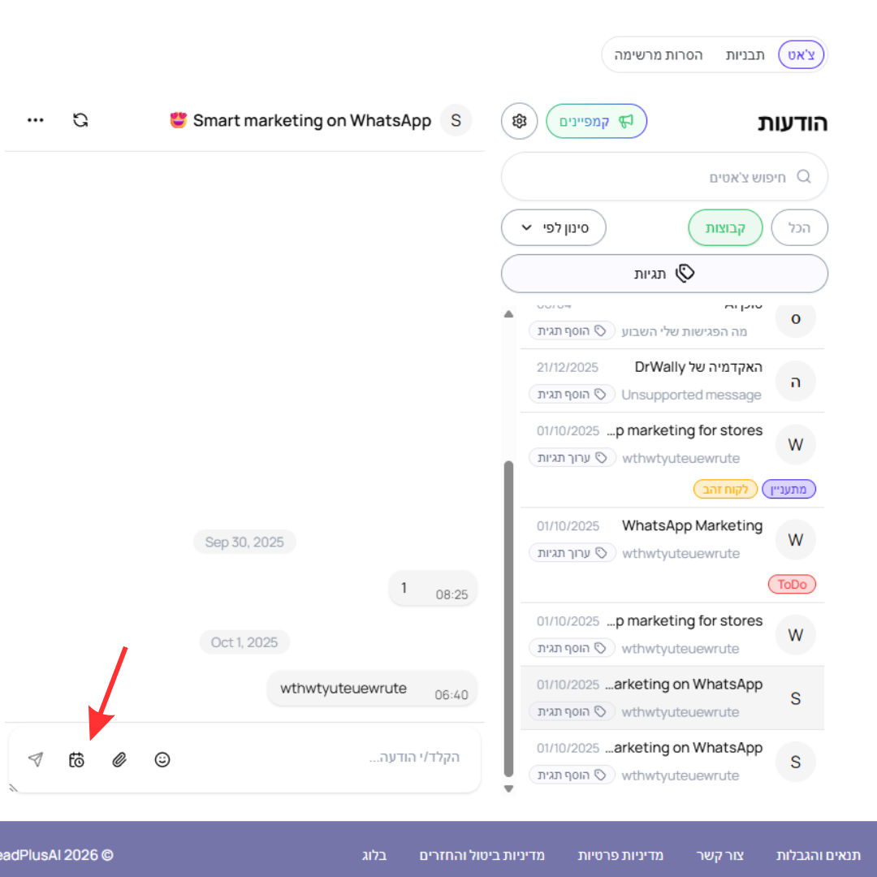Refresh the chat with the sync icon

80,120
